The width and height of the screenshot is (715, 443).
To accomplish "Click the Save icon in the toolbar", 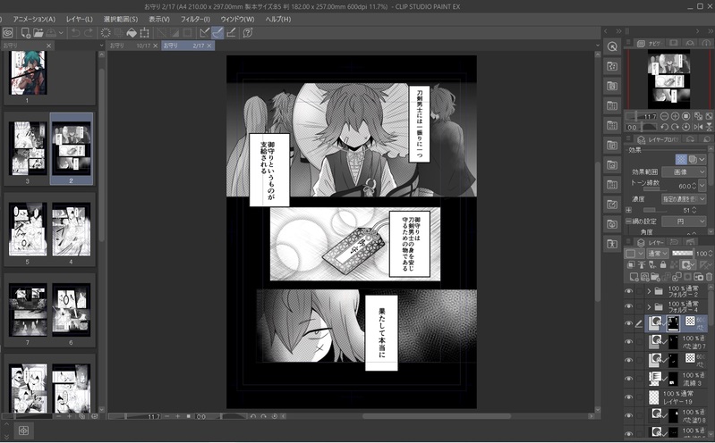I will [51, 33].
